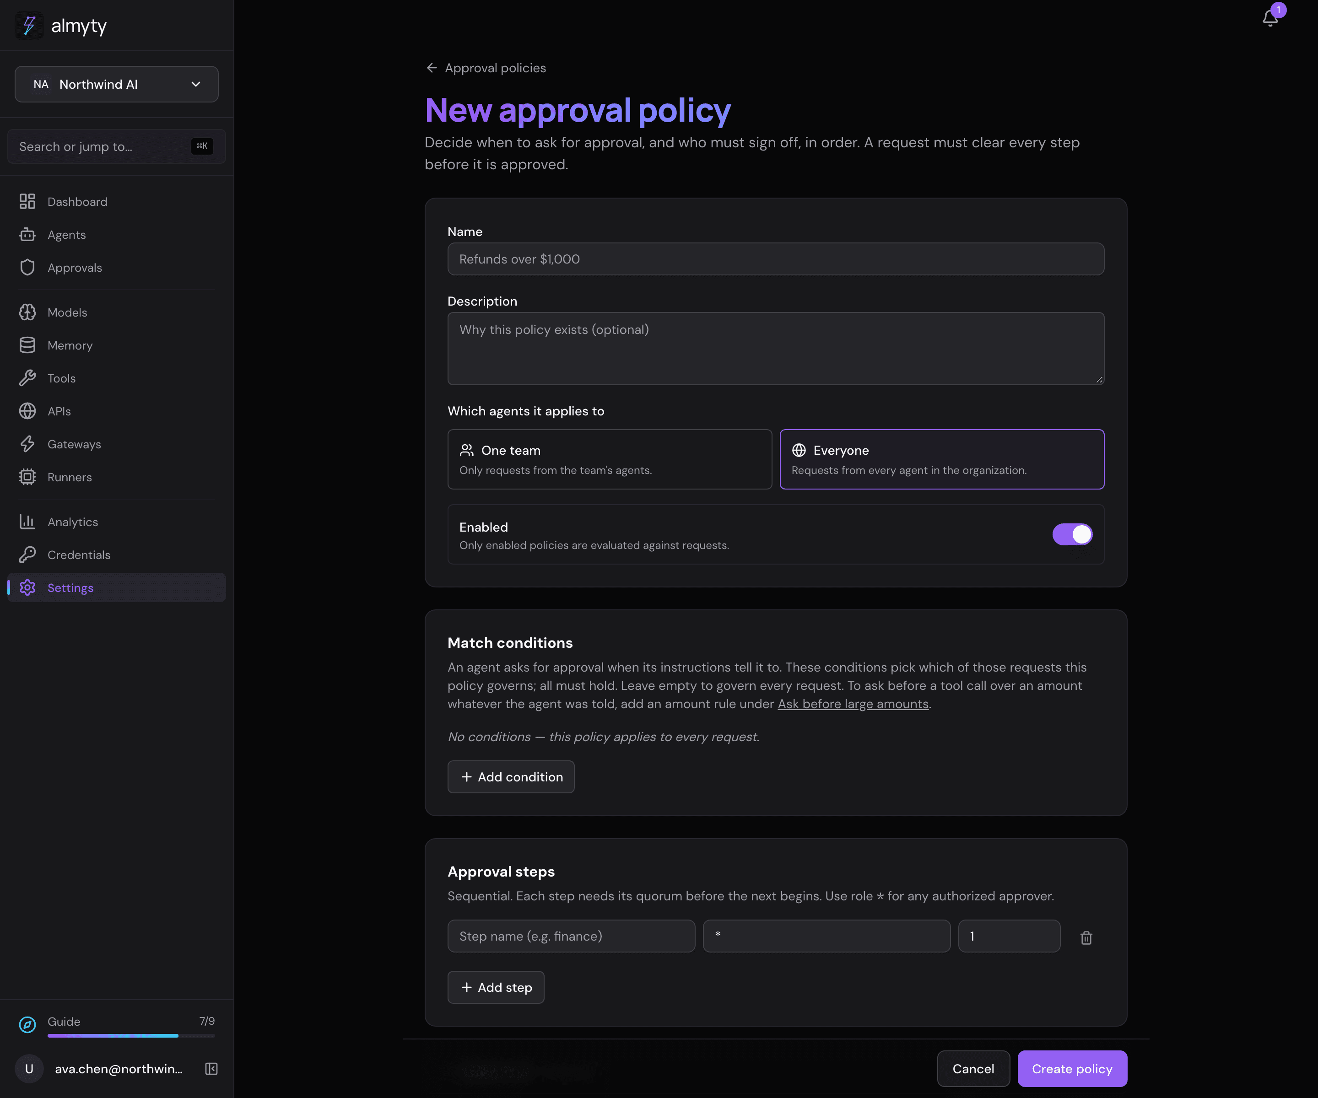This screenshot has height=1098, width=1318.
Task: Click the Models brain icon
Action: click(27, 312)
